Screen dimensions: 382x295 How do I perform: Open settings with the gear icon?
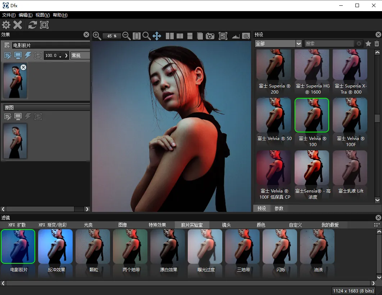pyautogui.click(x=6, y=25)
